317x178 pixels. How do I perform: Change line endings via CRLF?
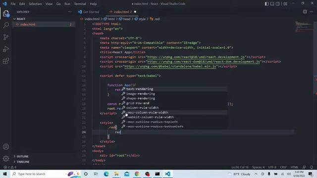tap(283, 167)
